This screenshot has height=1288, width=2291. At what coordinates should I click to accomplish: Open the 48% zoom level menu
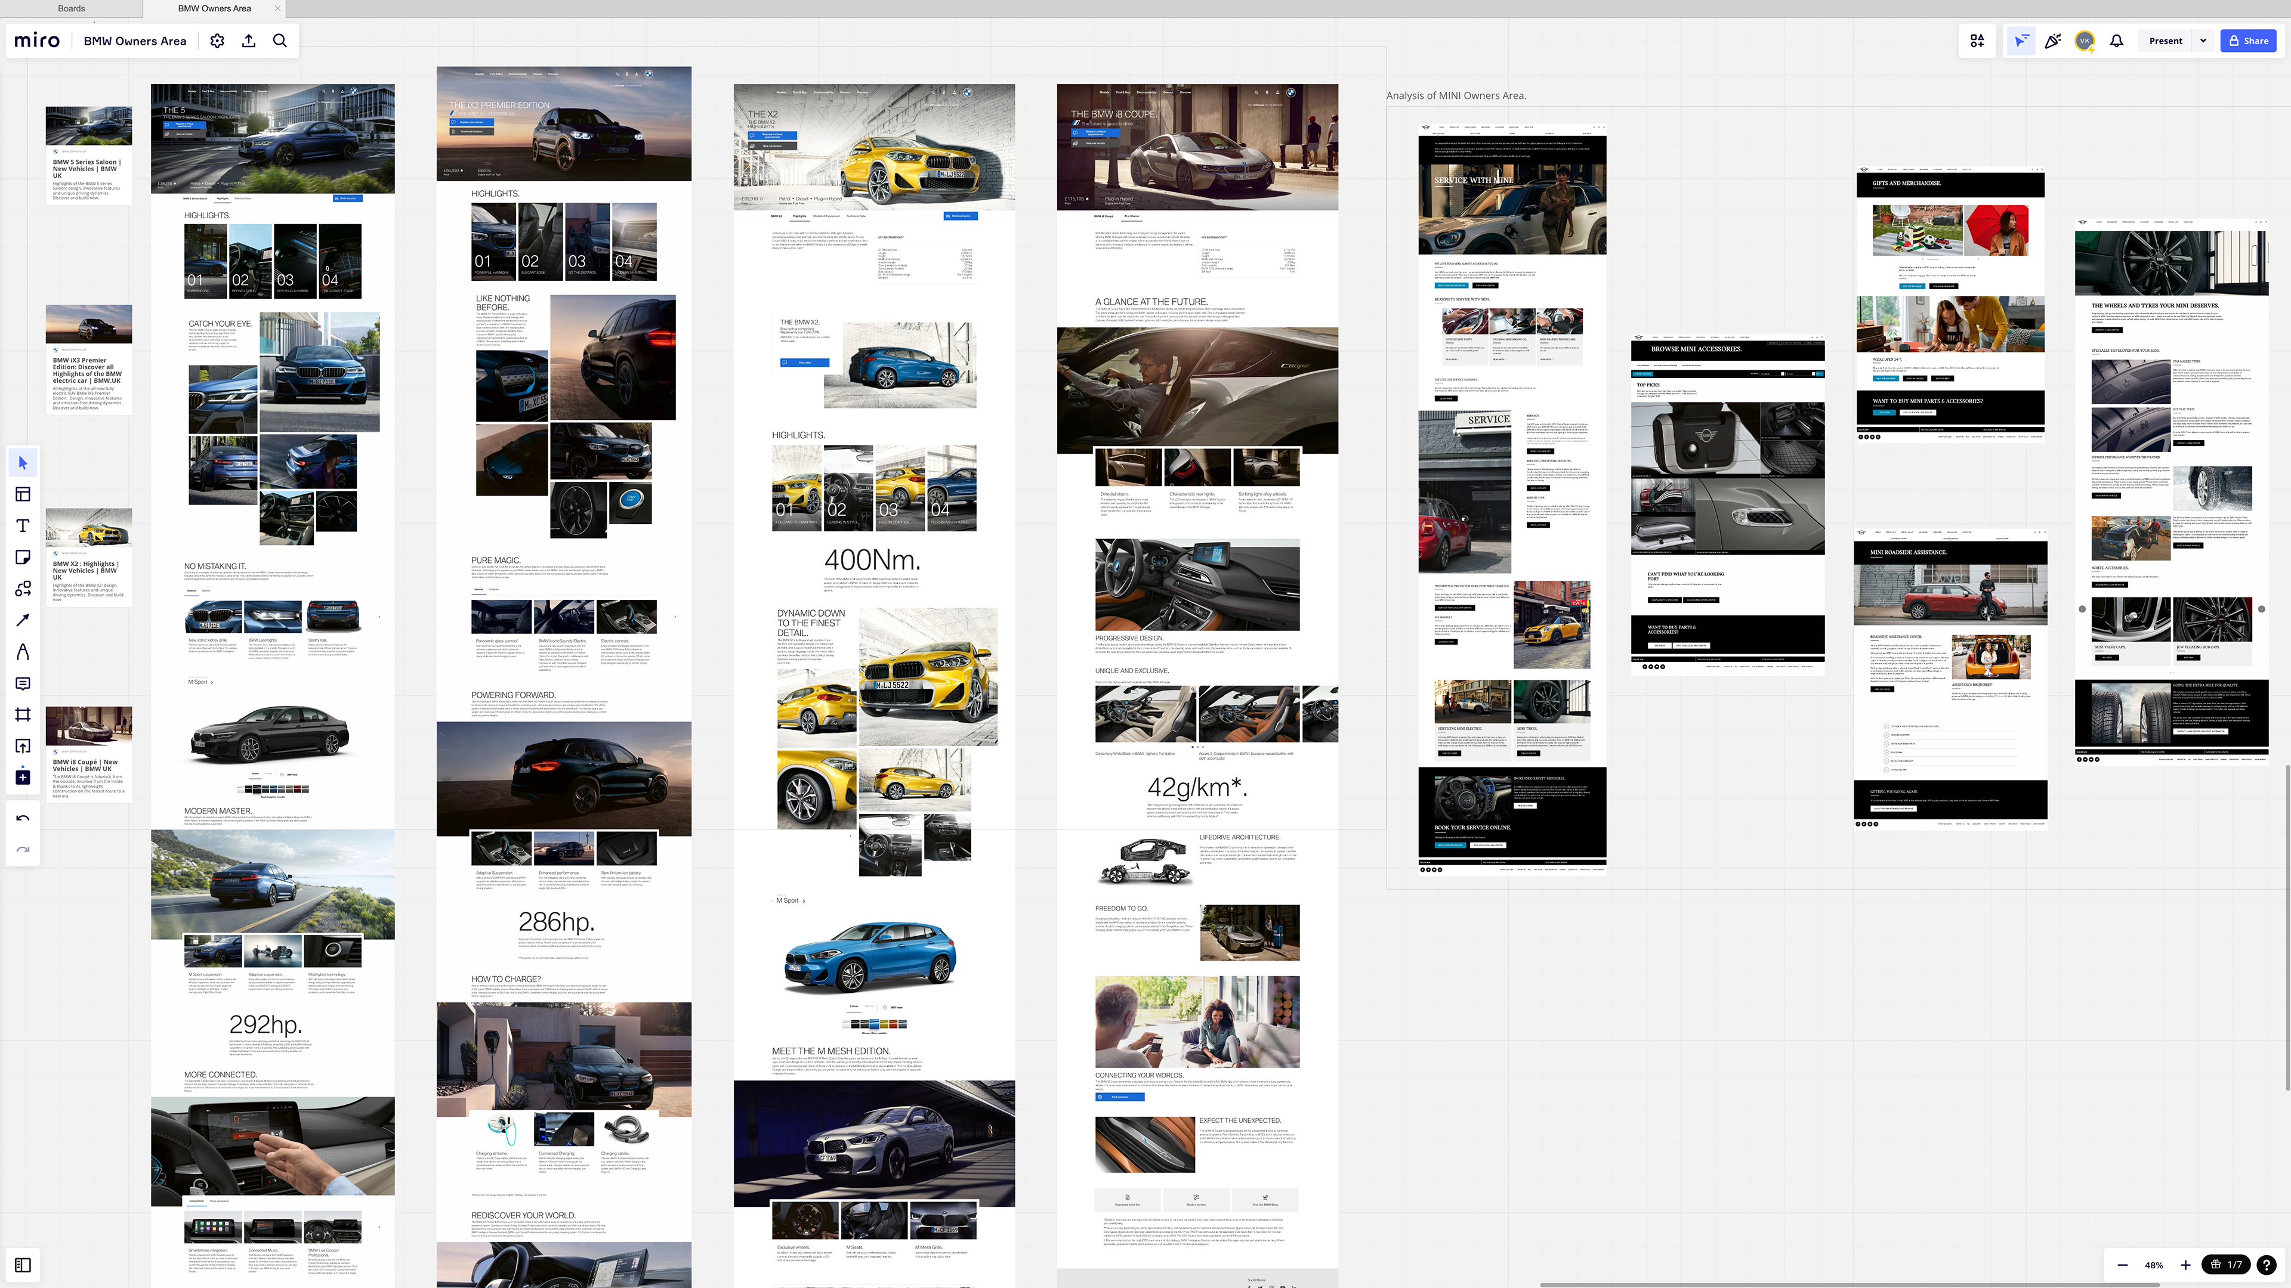tap(2153, 1265)
